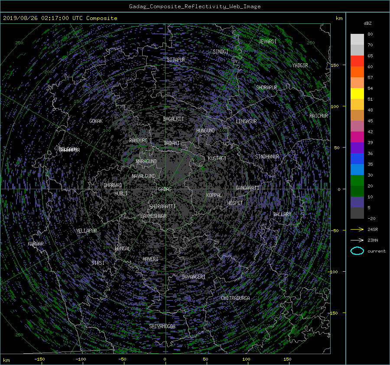Click the BALLARY place label
The width and height of the screenshot is (390, 365).
[x=282, y=214]
